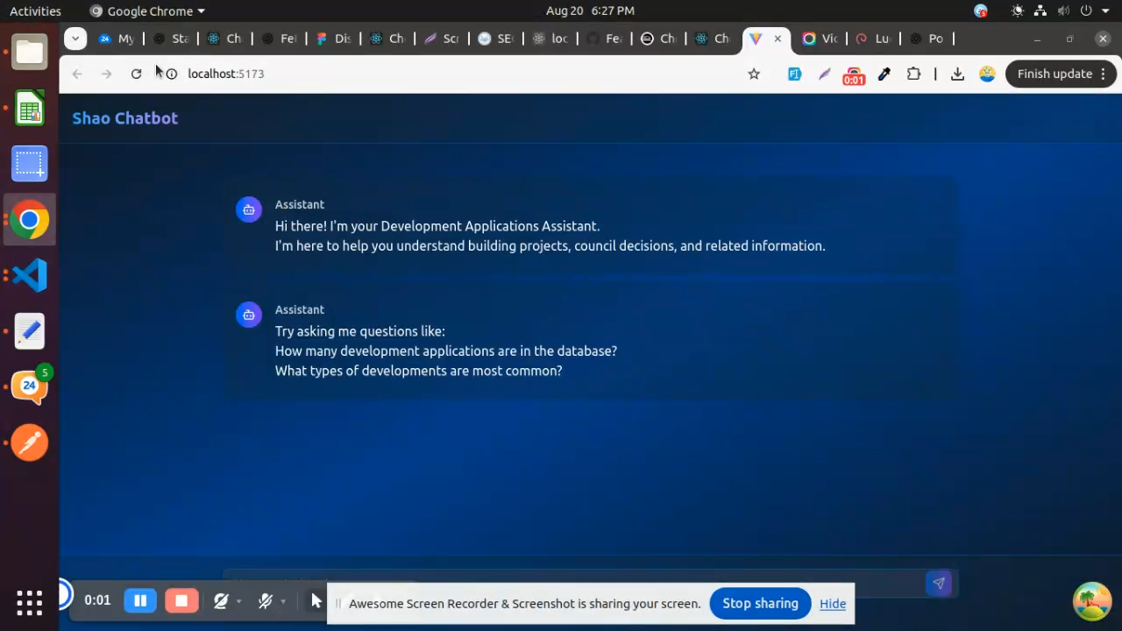Viewport: 1122px width, 631px height.
Task: Reload the localhost page
Action: (x=136, y=74)
